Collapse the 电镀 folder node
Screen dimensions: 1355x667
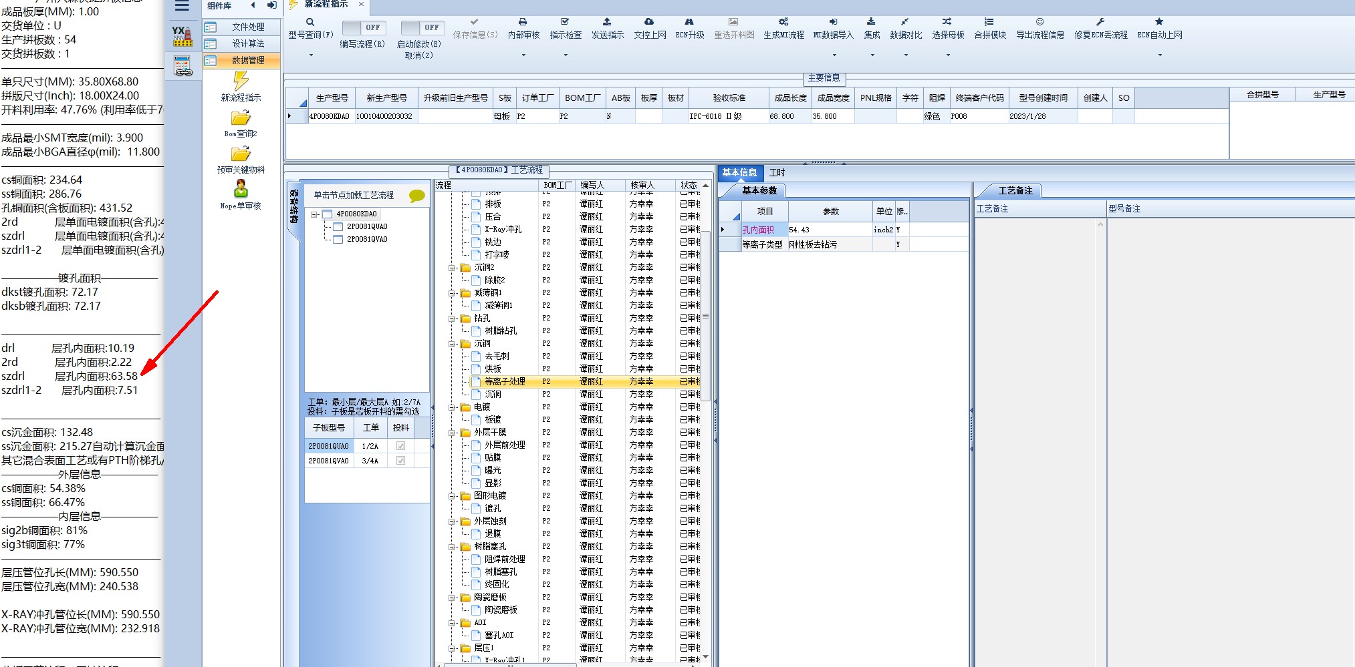[x=453, y=407]
